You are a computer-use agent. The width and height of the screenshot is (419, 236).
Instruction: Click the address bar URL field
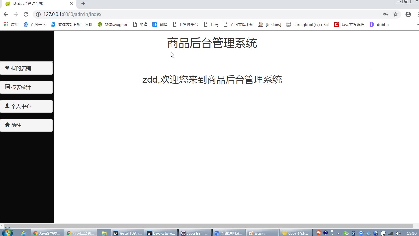coord(209,14)
